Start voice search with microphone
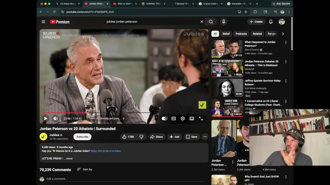The image size is (330, 185). (x=224, y=22)
